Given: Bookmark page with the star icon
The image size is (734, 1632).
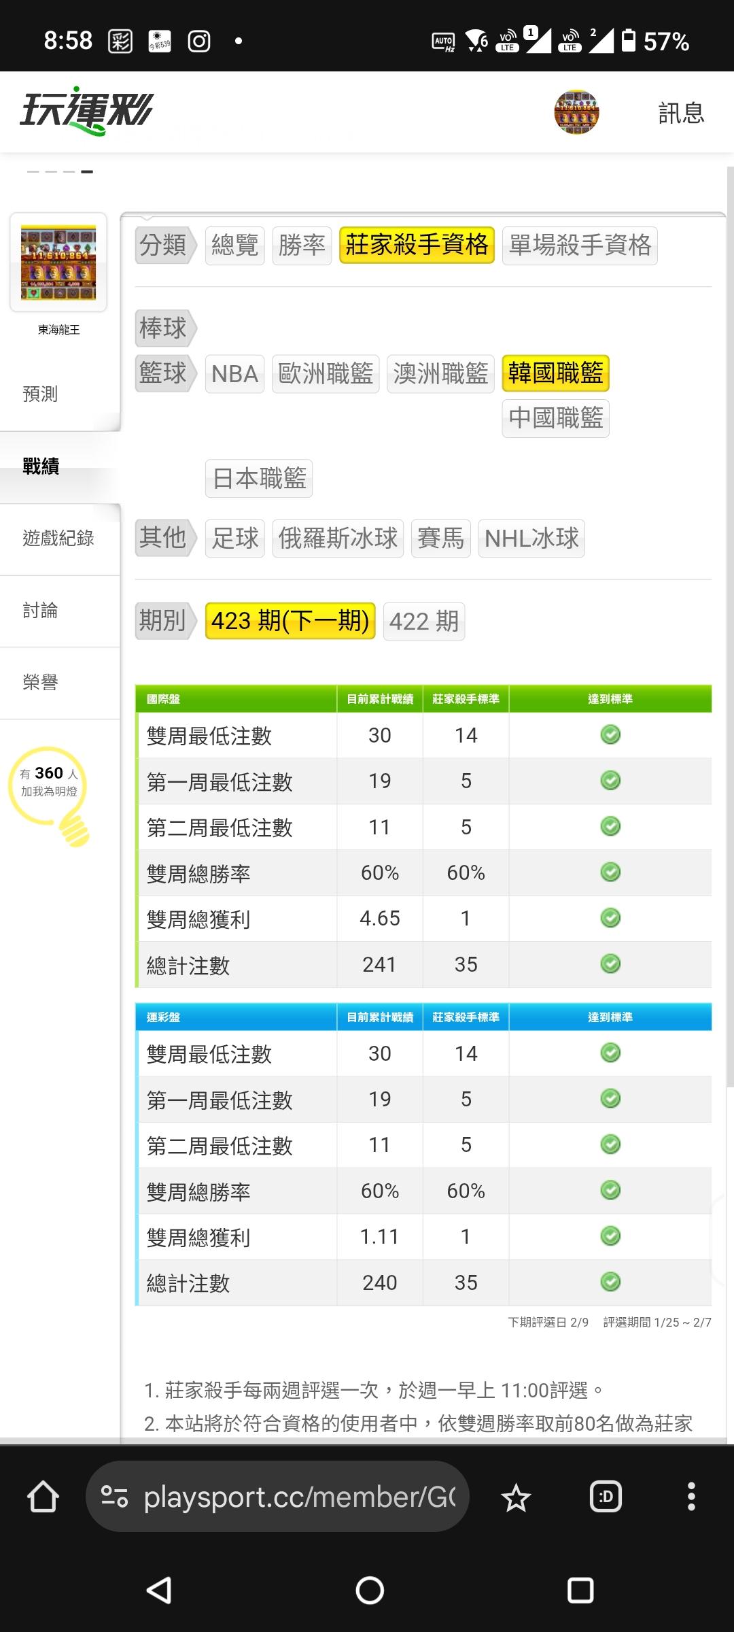Looking at the screenshot, I should point(516,1497).
